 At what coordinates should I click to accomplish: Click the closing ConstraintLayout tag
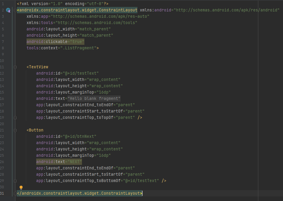80,193
